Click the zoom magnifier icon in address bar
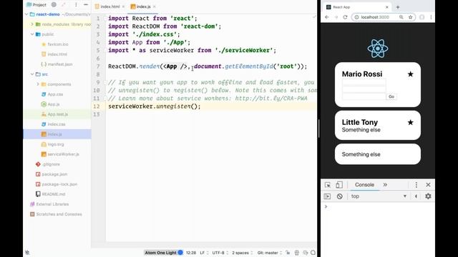 pyautogui.click(x=401, y=17)
